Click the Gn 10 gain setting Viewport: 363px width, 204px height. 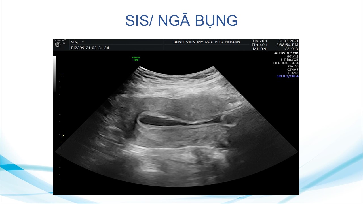pyautogui.click(x=293, y=66)
